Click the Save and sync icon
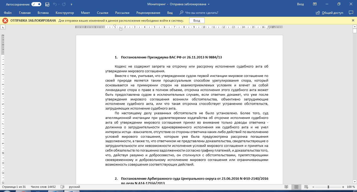Screen dimensions: 357x192 47,4
